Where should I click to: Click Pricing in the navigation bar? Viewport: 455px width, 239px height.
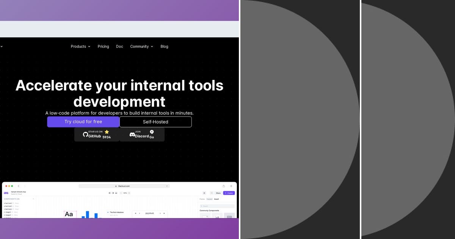103,46
